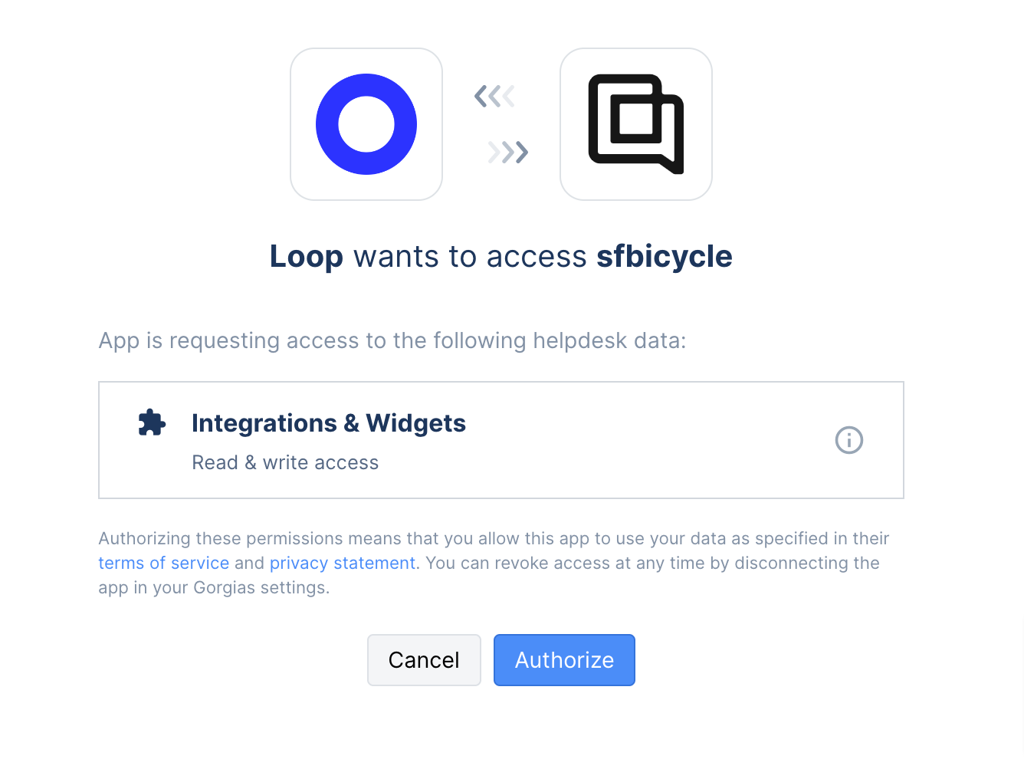The image size is (1024, 782).
Task: Open details for Integrations & Widgets permission
Action: [x=848, y=439]
